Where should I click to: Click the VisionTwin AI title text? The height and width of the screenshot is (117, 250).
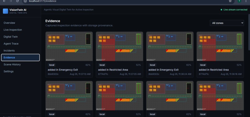click(18, 10)
